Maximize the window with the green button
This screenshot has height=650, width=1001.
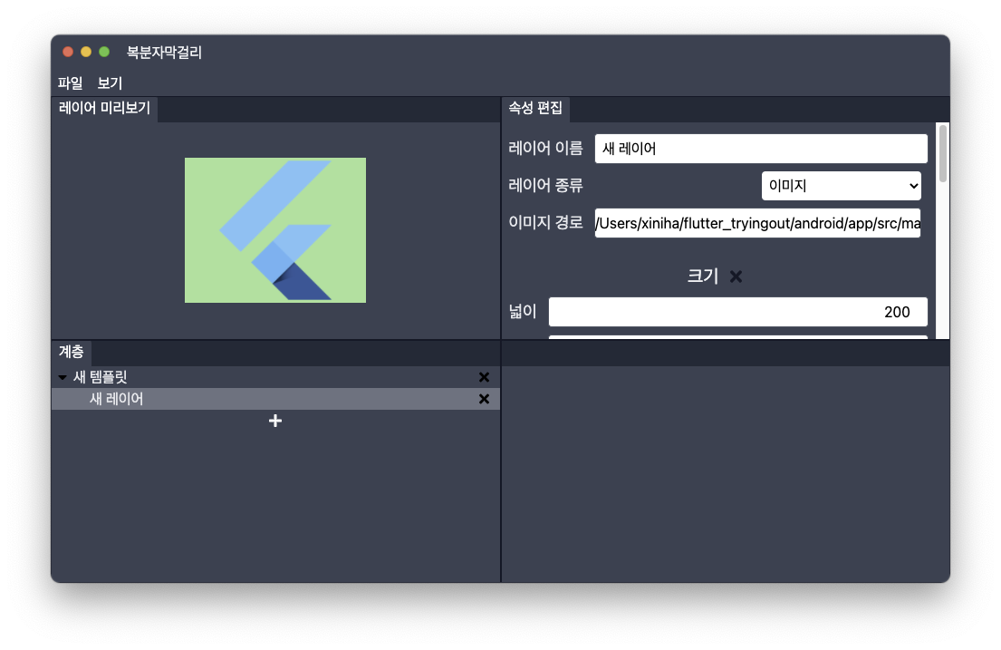(x=104, y=52)
